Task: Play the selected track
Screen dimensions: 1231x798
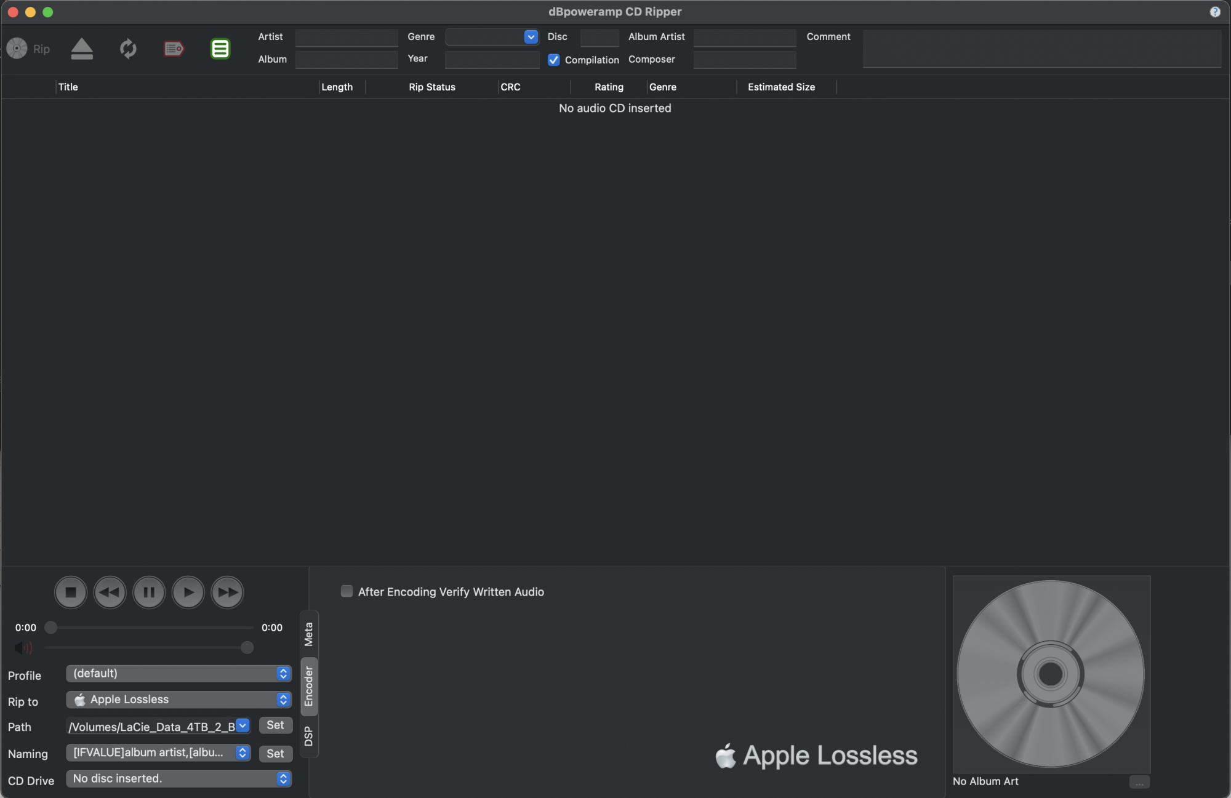Action: 188,593
